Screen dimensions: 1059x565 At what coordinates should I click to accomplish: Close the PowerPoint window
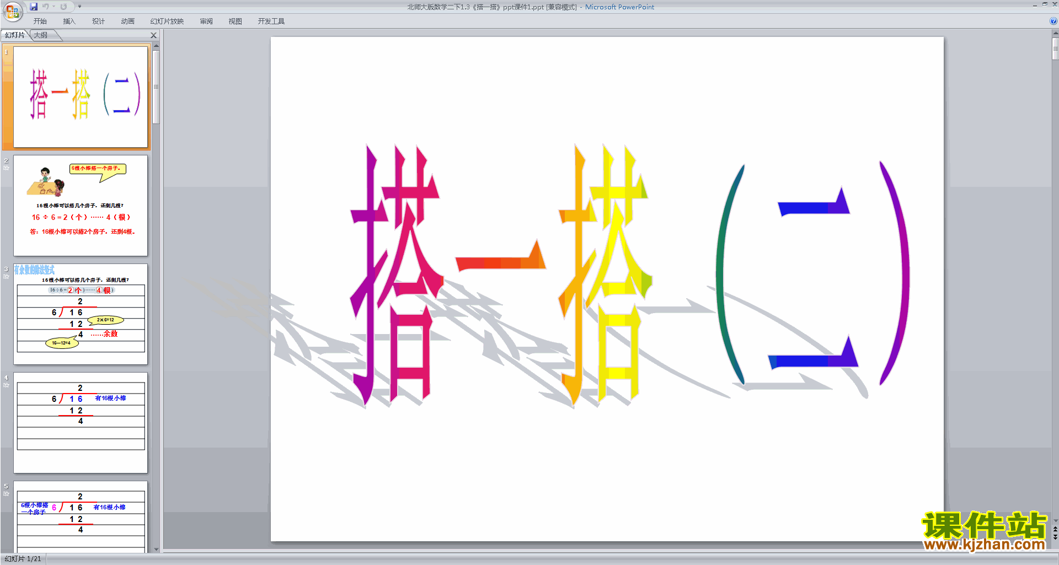click(x=1055, y=4)
